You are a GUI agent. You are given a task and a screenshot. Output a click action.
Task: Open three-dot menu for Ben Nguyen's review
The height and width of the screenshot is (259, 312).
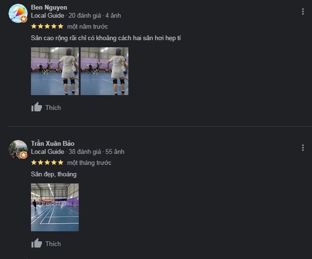click(302, 11)
